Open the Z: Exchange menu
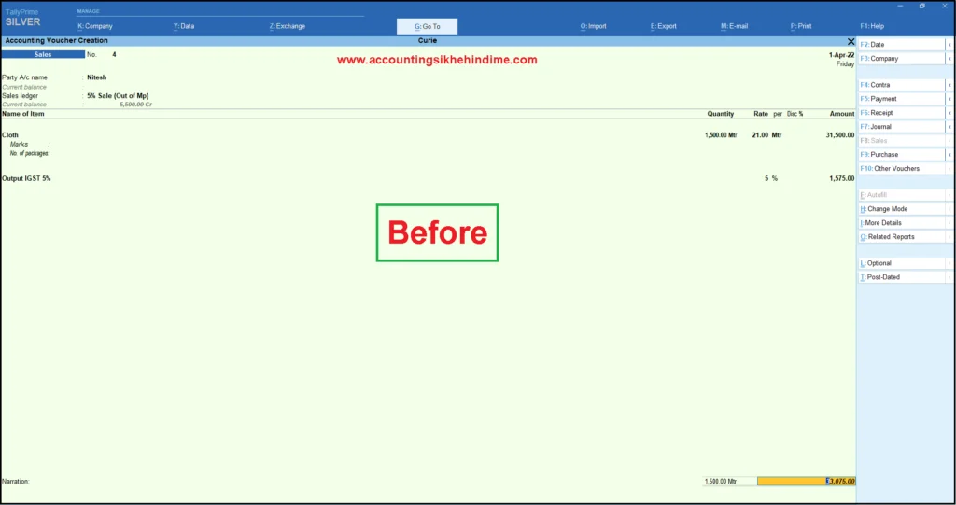The width and height of the screenshot is (956, 505). point(288,26)
